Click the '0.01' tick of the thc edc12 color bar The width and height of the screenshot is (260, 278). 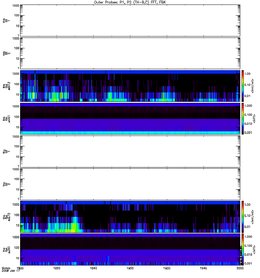click(x=247, y=227)
